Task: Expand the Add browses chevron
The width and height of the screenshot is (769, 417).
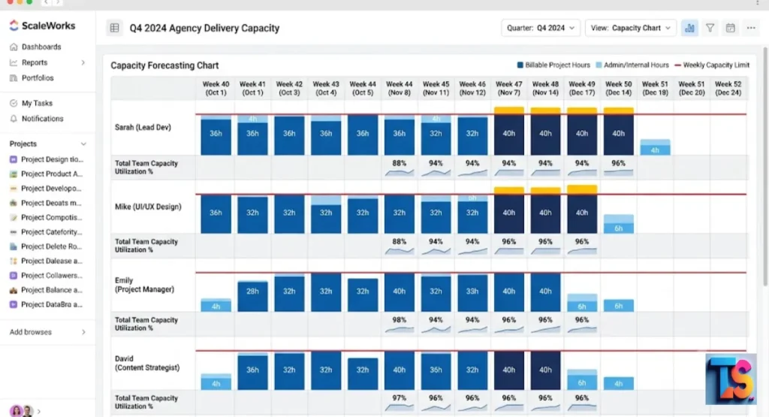Action: pyautogui.click(x=83, y=332)
